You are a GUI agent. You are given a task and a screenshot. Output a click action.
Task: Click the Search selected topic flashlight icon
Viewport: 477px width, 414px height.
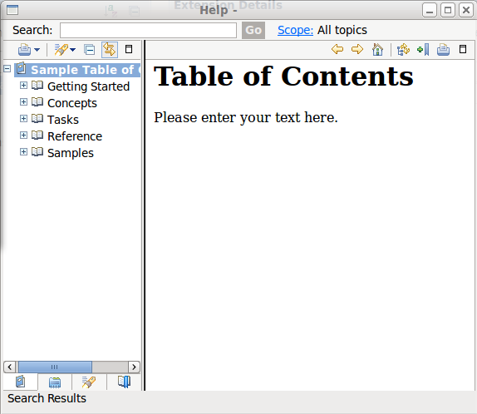pos(61,49)
